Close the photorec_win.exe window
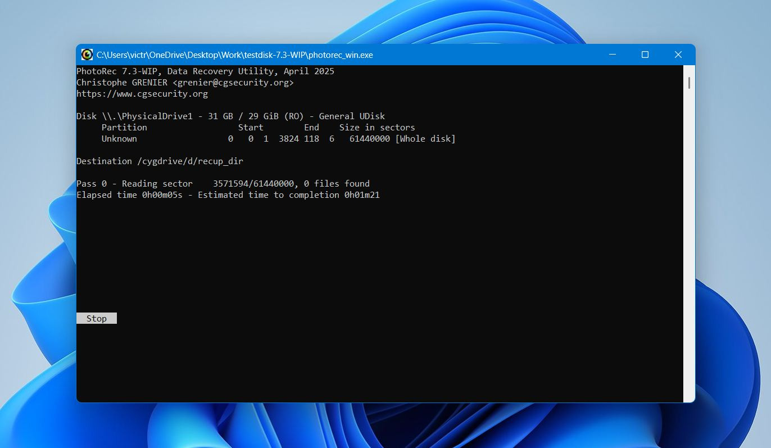 click(x=678, y=55)
